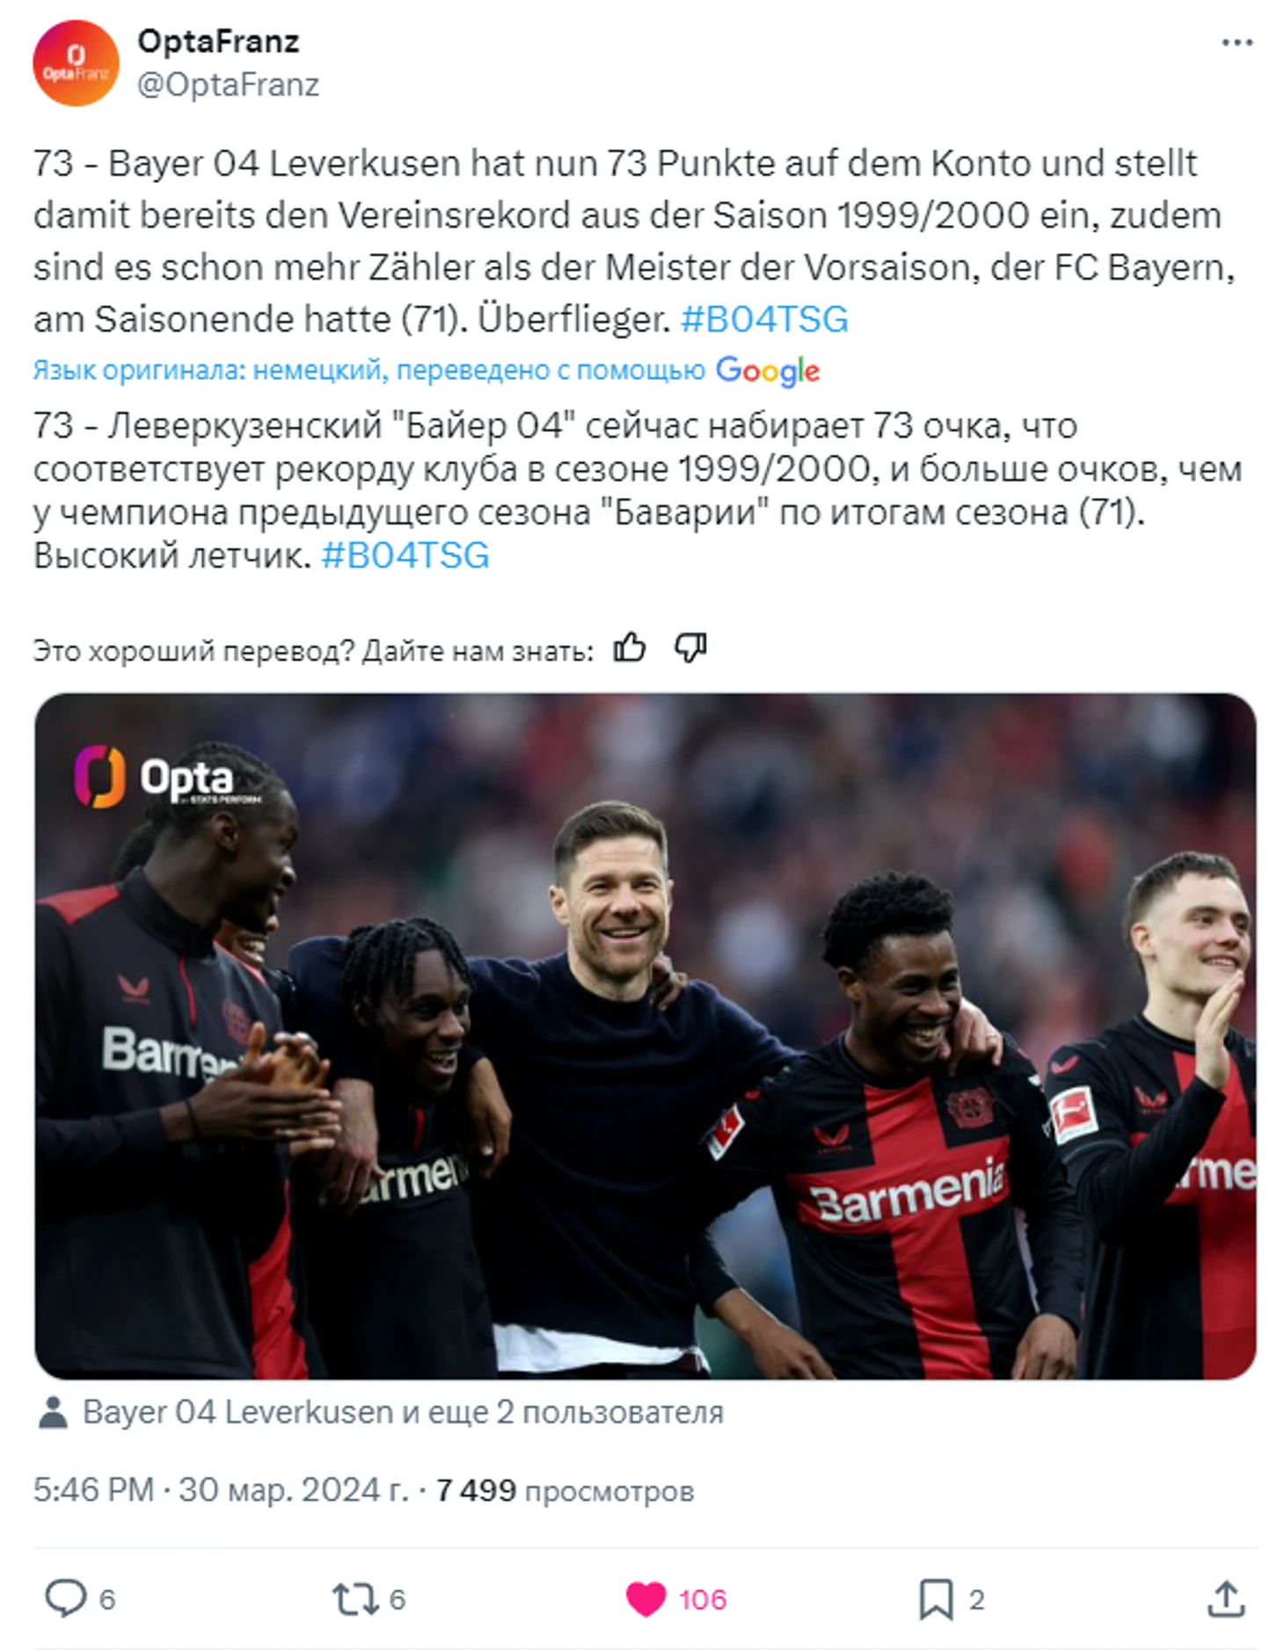Open the #B04TSG hashtag in original German text
The width and height of the screenshot is (1284, 1650).
pos(764,318)
